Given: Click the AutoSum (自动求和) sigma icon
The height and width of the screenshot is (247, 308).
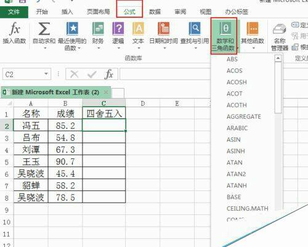Looking at the screenshot, I should click(x=44, y=29).
